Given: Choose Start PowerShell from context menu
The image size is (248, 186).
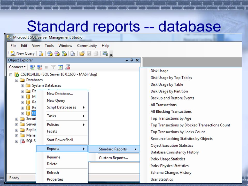Looking at the screenshot, I should point(62,140).
